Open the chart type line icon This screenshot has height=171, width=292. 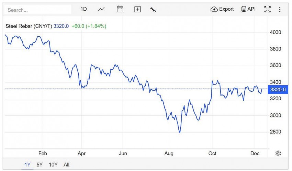(101, 9)
